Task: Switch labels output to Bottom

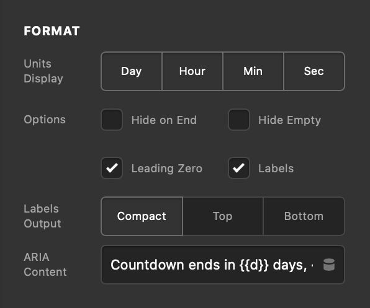Action: 304,216
